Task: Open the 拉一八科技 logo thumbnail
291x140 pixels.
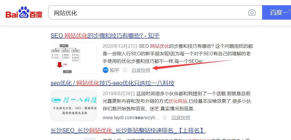Action: (x=74, y=106)
